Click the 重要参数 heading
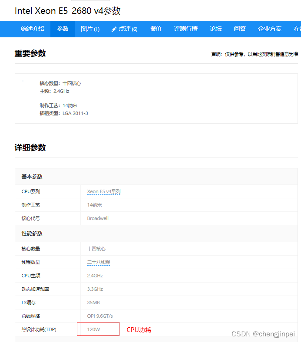This screenshot has height=342, width=301. click(30, 53)
